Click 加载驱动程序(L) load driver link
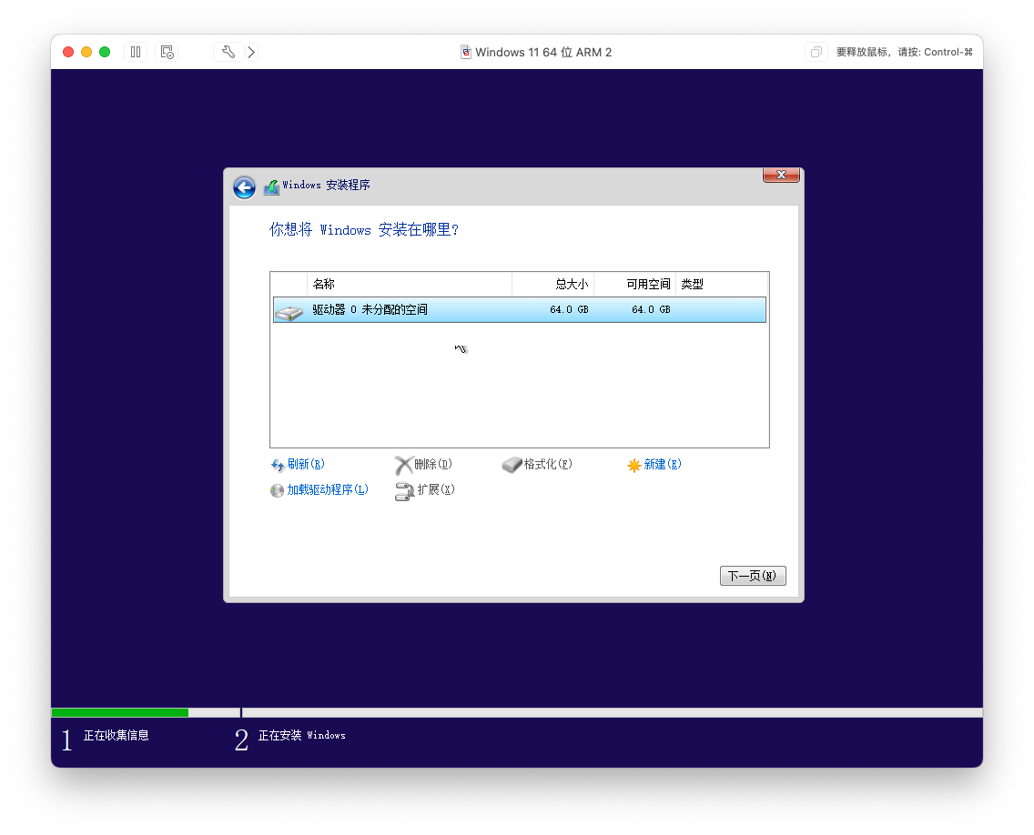 tap(328, 489)
